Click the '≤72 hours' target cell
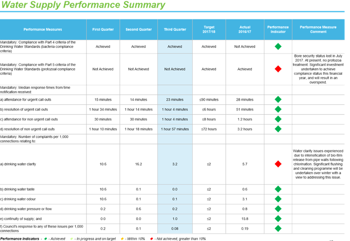The height and width of the screenshot is (241, 350). 209,129
